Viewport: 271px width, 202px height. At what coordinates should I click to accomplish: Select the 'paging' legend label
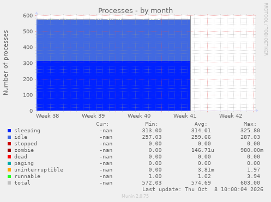[24, 163]
